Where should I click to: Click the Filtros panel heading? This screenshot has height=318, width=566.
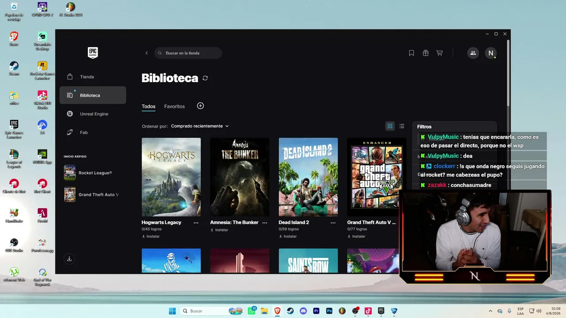(x=424, y=127)
